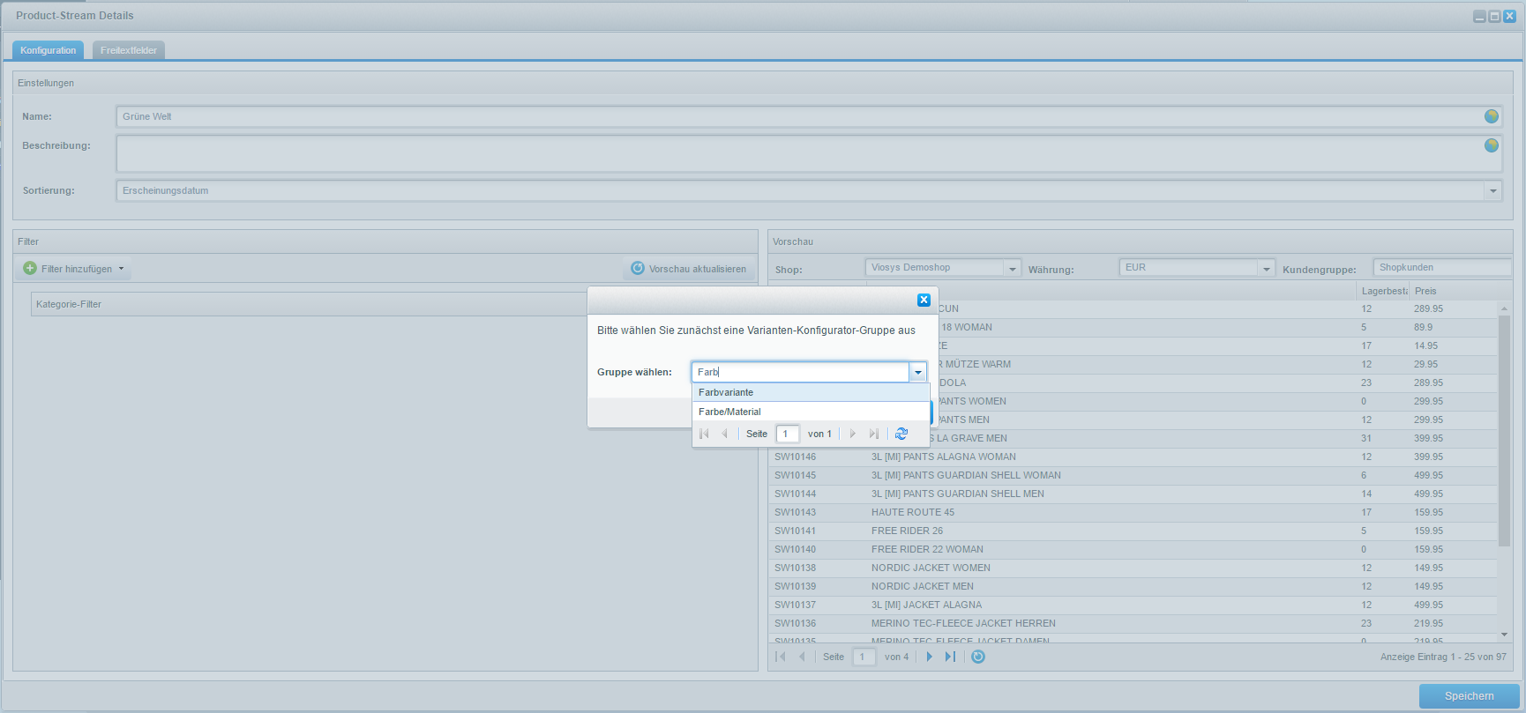1526x713 pixels.
Task: Click the page number field in dropdown pager
Action: click(788, 434)
